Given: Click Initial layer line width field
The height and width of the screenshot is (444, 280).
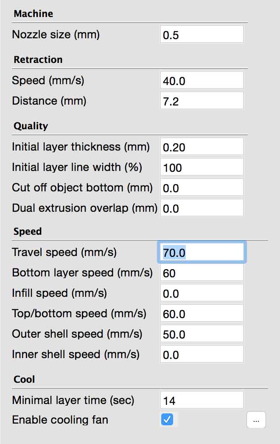Looking at the screenshot, I should tap(202, 167).
